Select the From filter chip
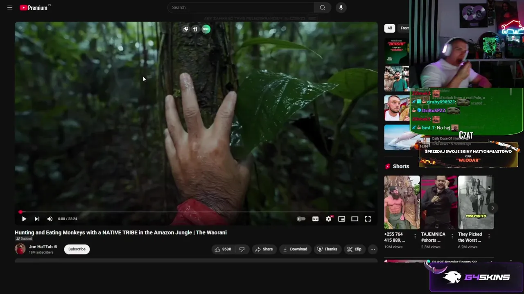 pyautogui.click(x=404, y=28)
